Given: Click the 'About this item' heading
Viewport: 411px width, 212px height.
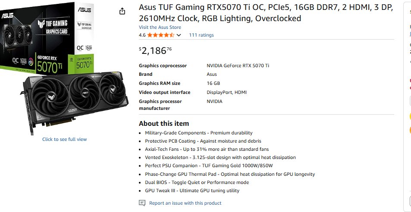Looking at the screenshot, I should [x=164, y=123].
